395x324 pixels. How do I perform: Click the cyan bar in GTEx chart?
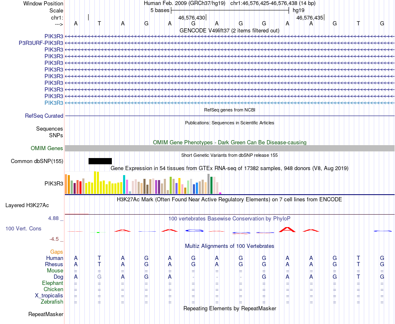pos(124,184)
